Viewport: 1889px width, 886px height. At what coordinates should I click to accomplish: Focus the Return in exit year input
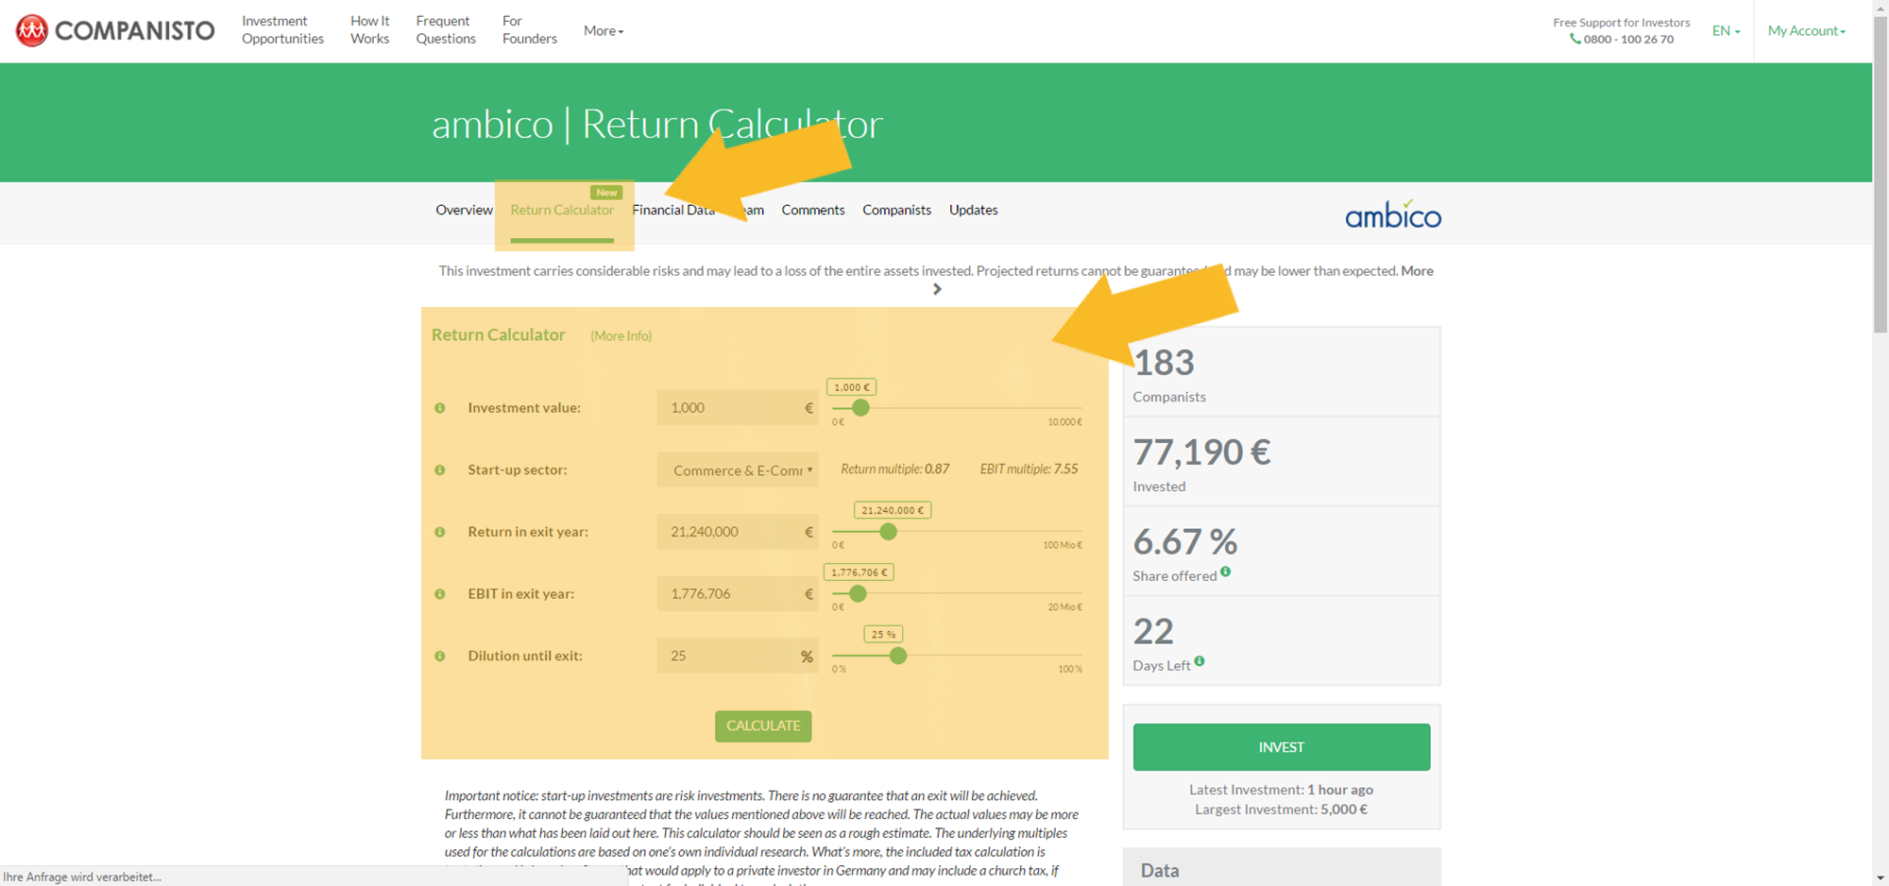(738, 532)
